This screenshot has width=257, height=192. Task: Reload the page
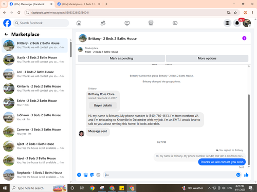tap(19, 12)
